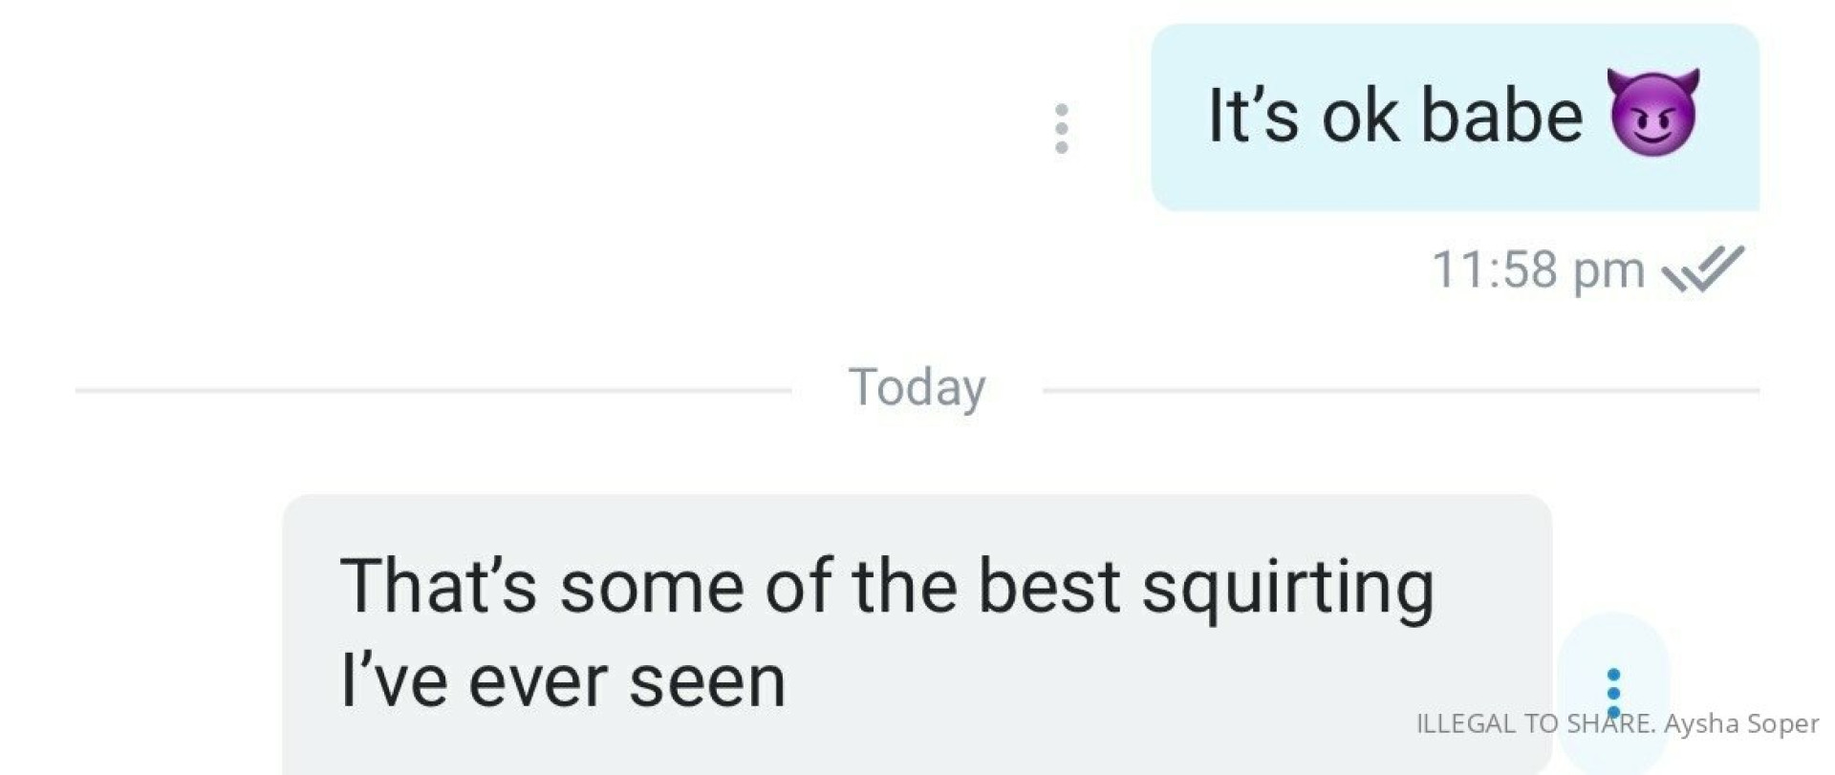1835x775 pixels.
Task: Click the divider line left of Today
Action: coord(433,390)
